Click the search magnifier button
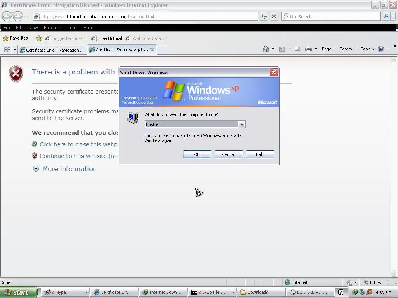398x298 pixels. point(386,16)
